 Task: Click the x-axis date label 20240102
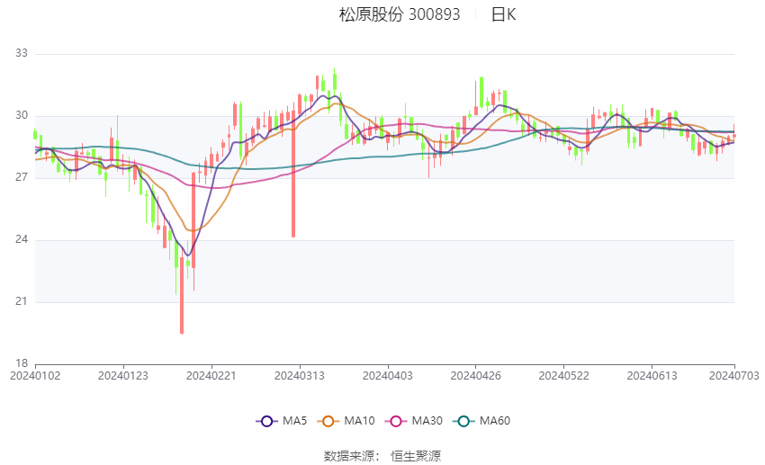[35, 376]
